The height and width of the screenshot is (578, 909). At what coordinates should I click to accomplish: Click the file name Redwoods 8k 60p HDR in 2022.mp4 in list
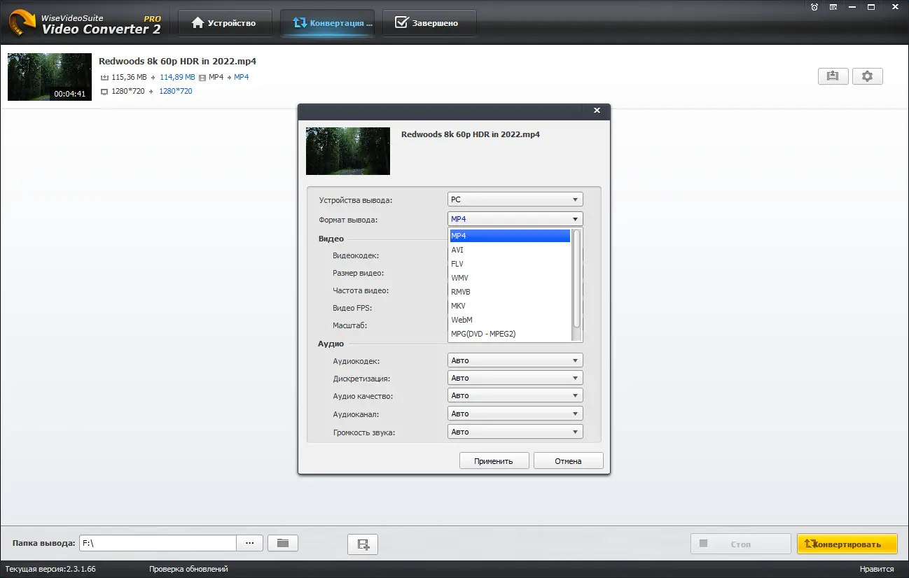click(177, 62)
